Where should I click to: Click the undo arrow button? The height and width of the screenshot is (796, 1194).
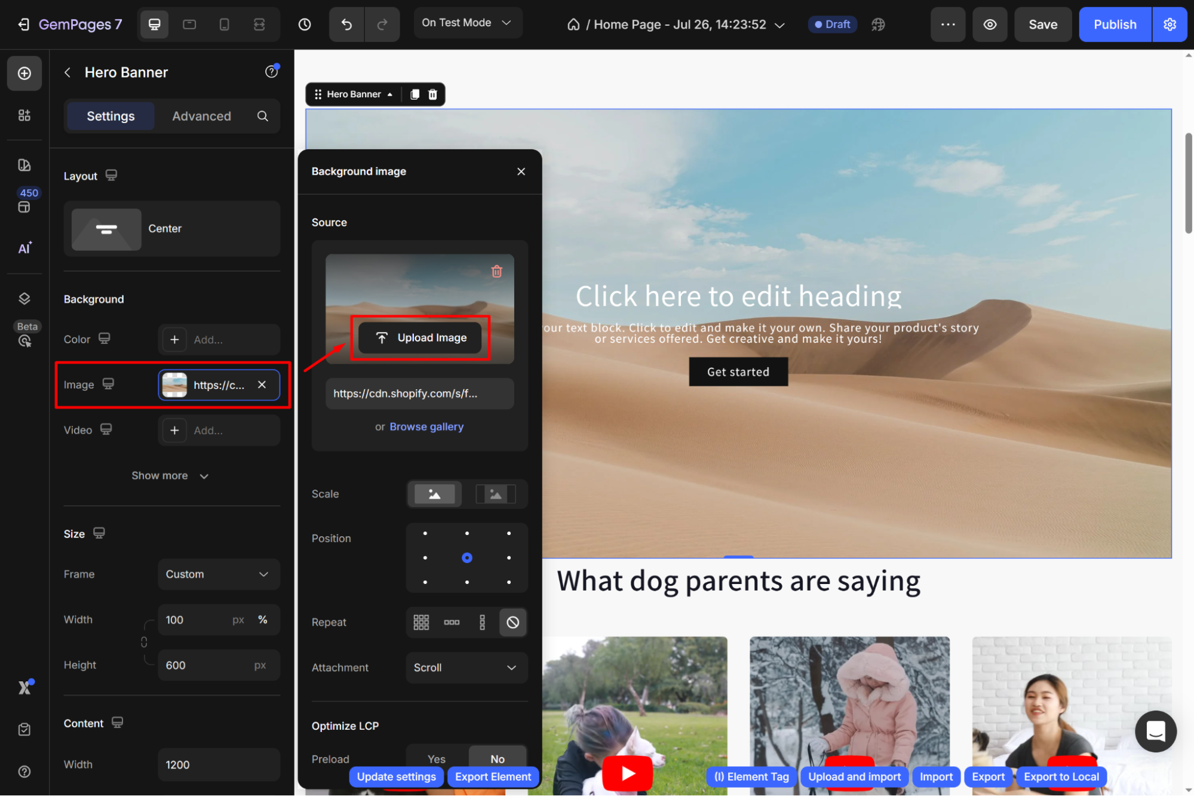(x=346, y=24)
